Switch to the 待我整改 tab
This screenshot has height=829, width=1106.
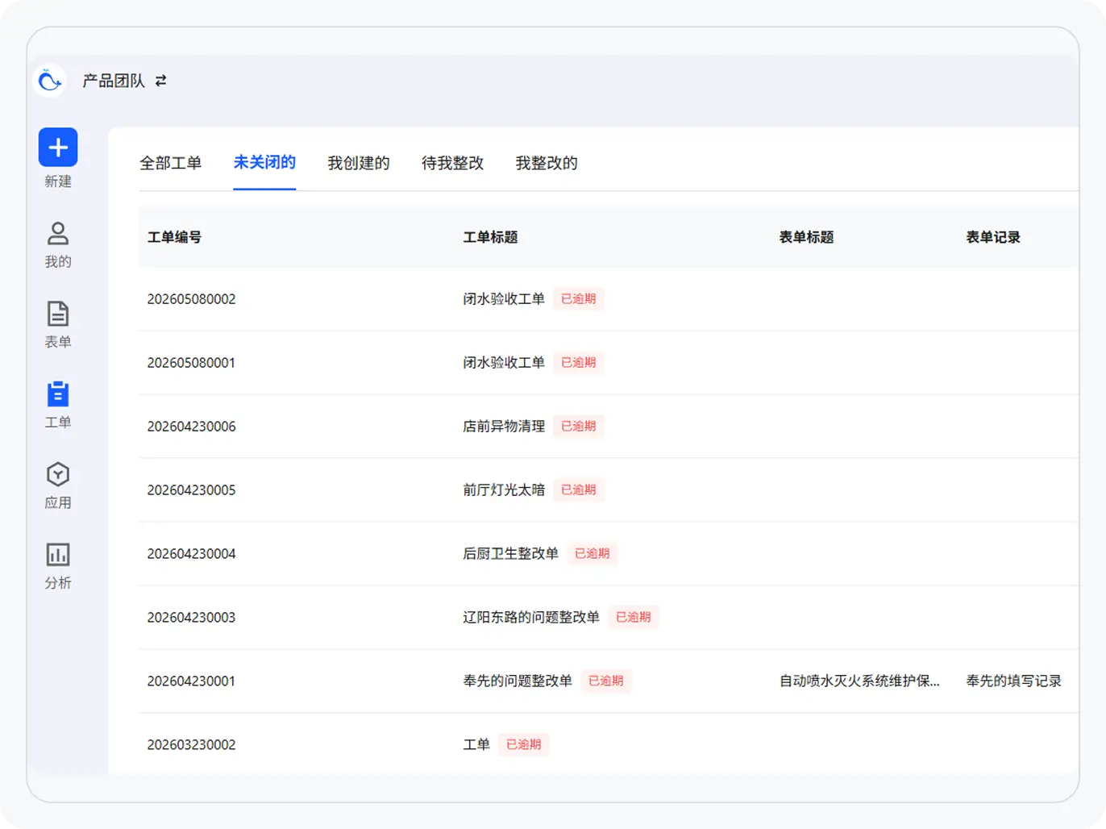click(453, 163)
